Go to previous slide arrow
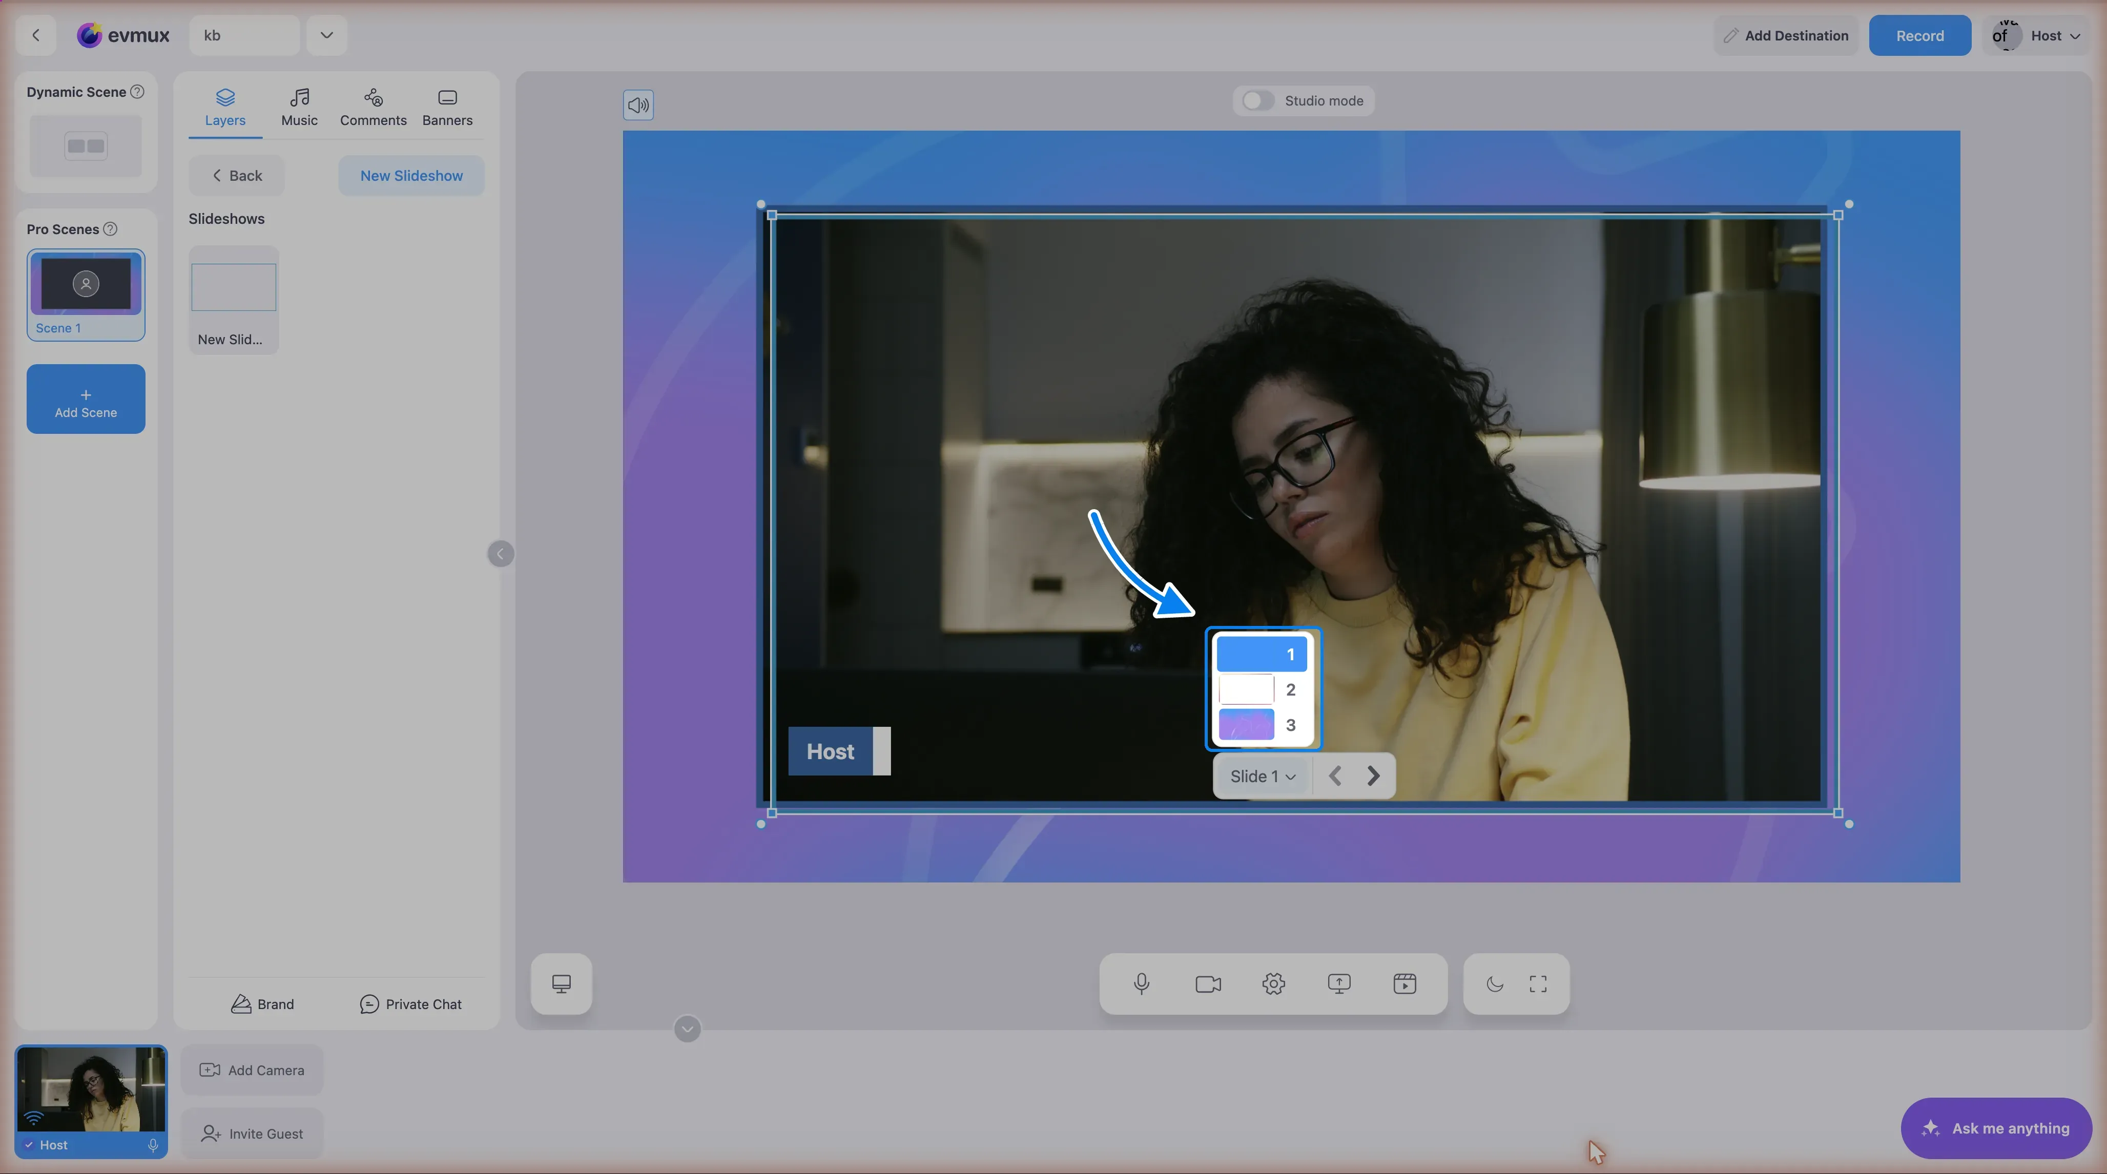The image size is (2107, 1174). tap(1334, 776)
